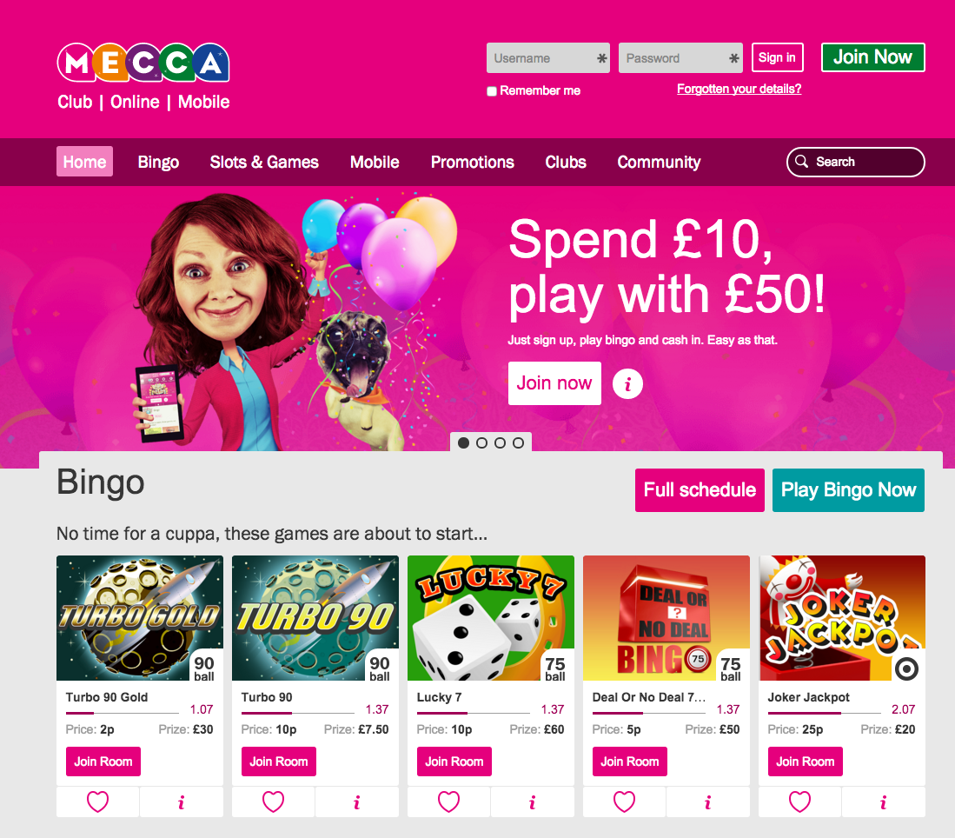Open info for Turbo 90 game
The image size is (955, 838).
coord(357,801)
